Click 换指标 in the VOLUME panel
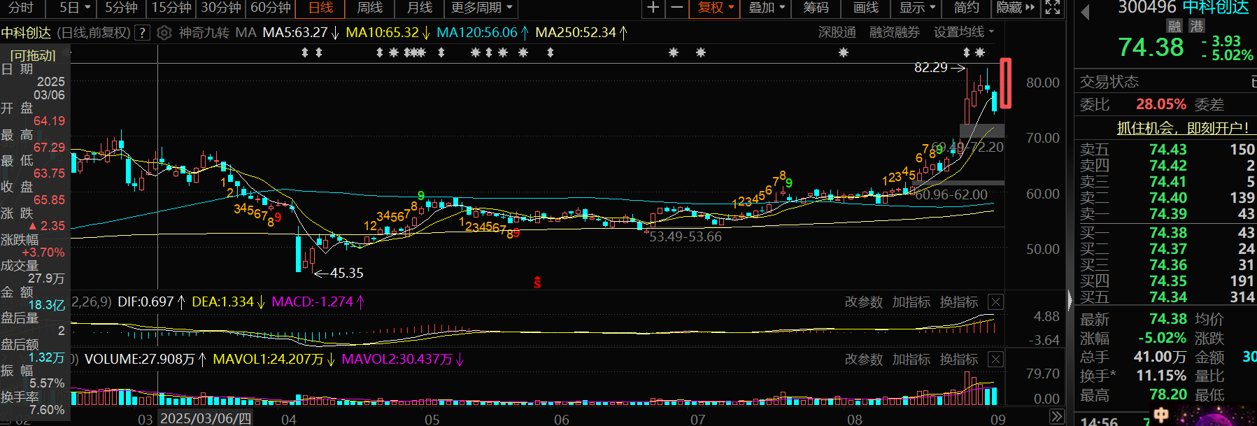Viewport: 1257px width, 426px height. coord(959,360)
